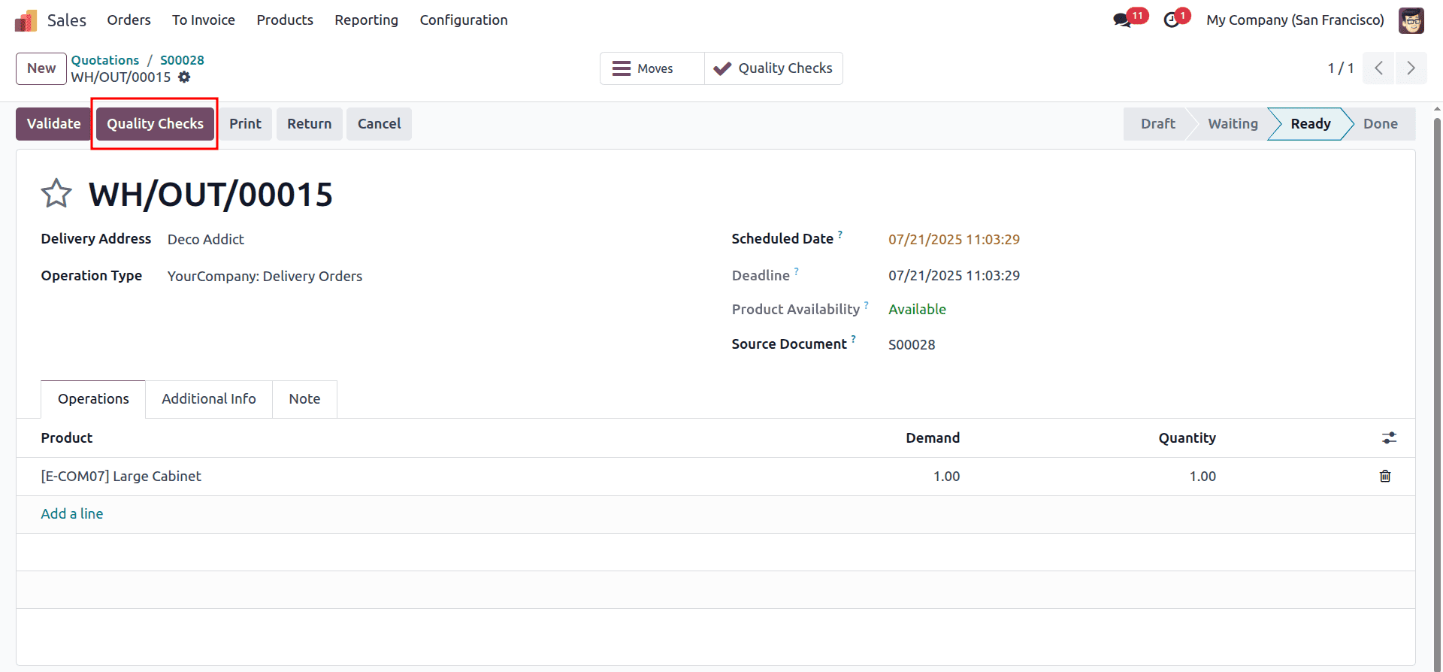The height and width of the screenshot is (672, 1443).
Task: Click the Validate button
Action: tap(53, 124)
